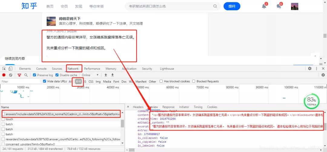This screenshot has width=327, height=152.
Task: Enable Preserve log checkbox
Action: (x=35, y=75)
